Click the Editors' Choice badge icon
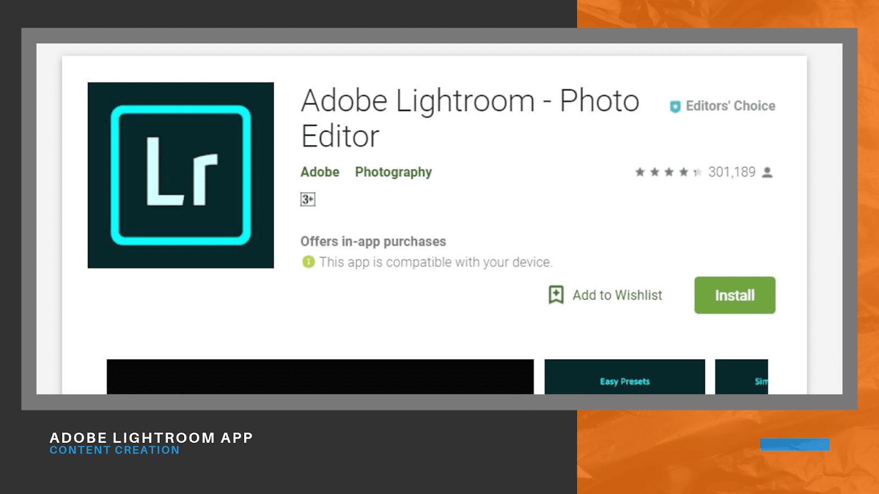The image size is (879, 494). (675, 106)
